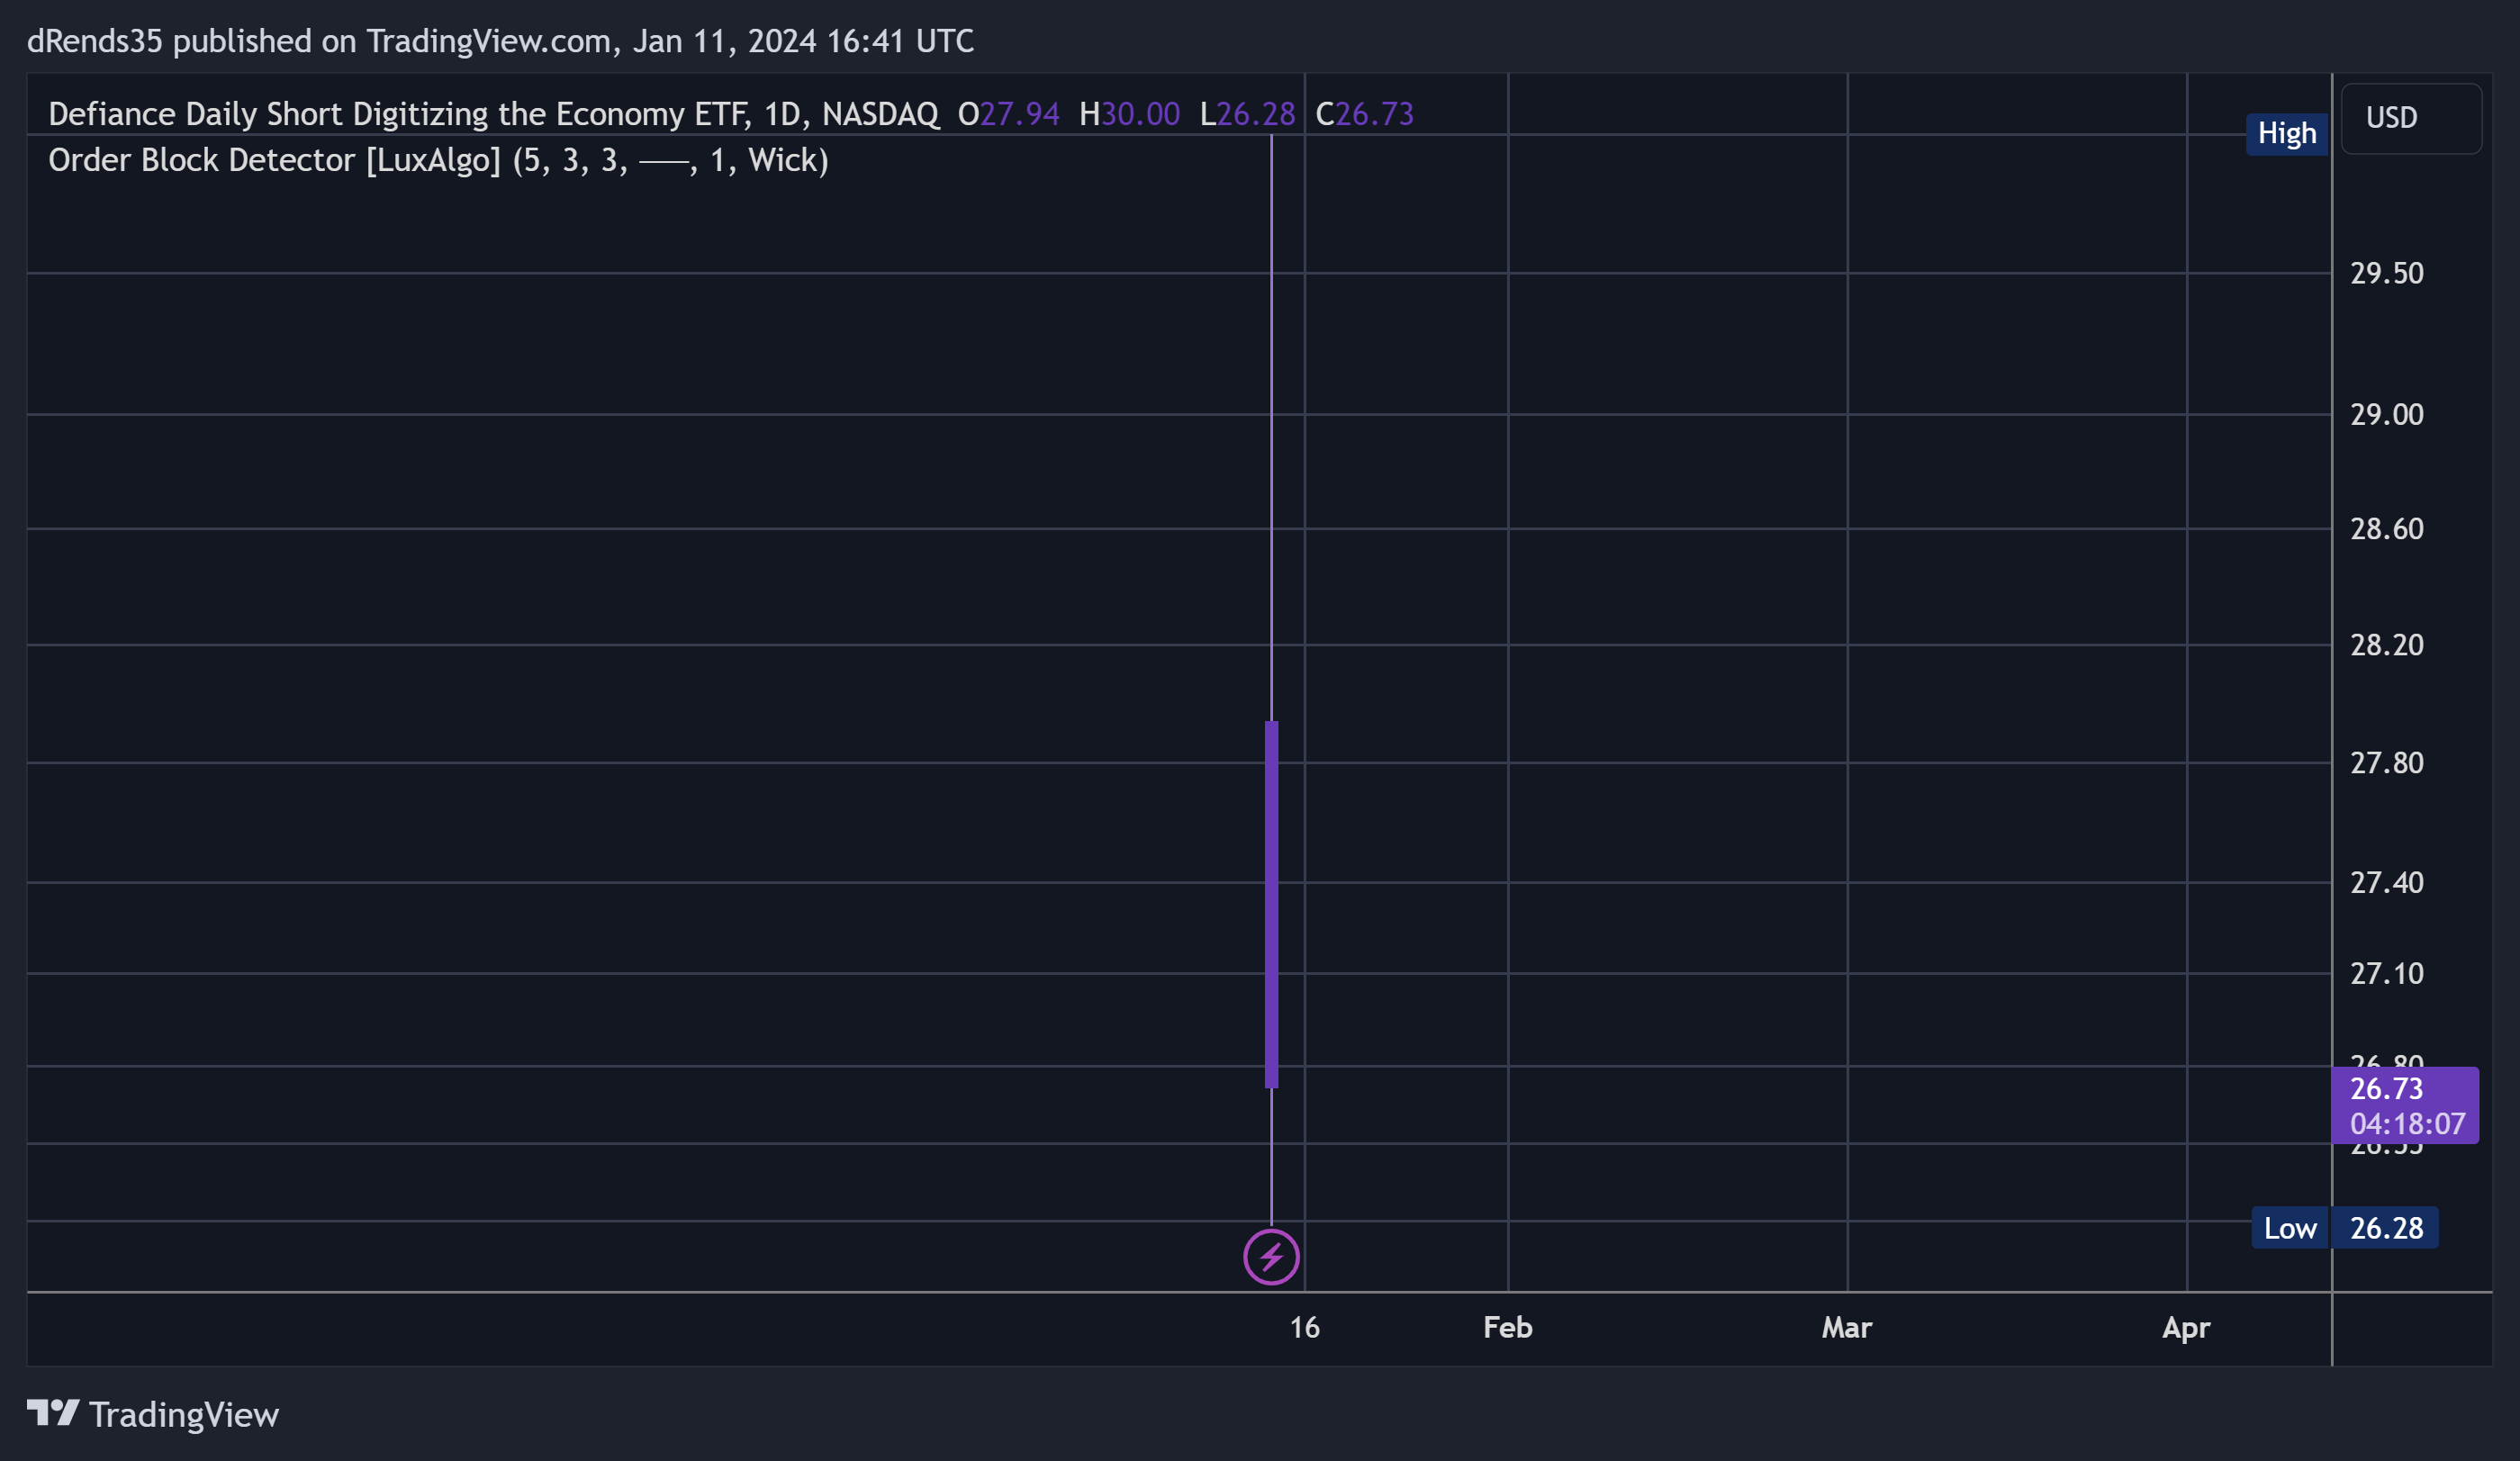Image resolution: width=2520 pixels, height=1461 pixels.
Task: Click the 16 date label on time axis
Action: [x=1304, y=1327]
